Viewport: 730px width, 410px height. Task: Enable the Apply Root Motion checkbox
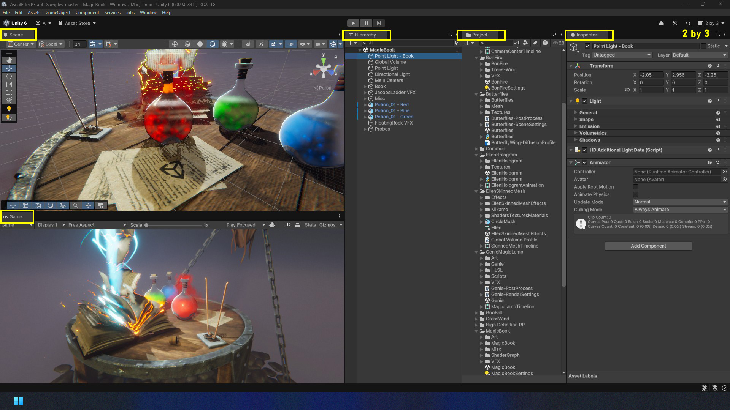click(x=636, y=187)
